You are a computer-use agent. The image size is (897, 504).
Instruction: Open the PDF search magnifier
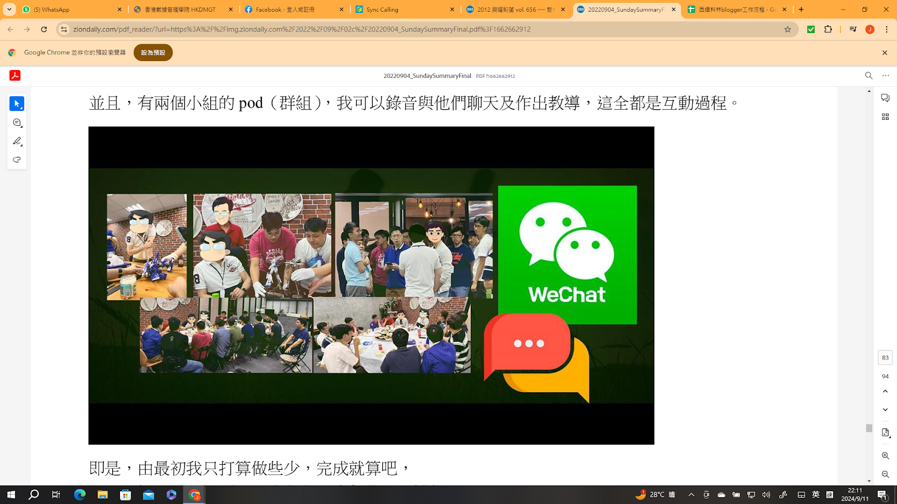(868, 76)
